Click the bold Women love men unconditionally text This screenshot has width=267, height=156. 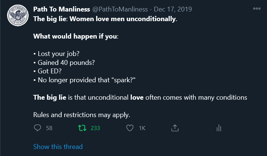pyautogui.click(x=123, y=19)
